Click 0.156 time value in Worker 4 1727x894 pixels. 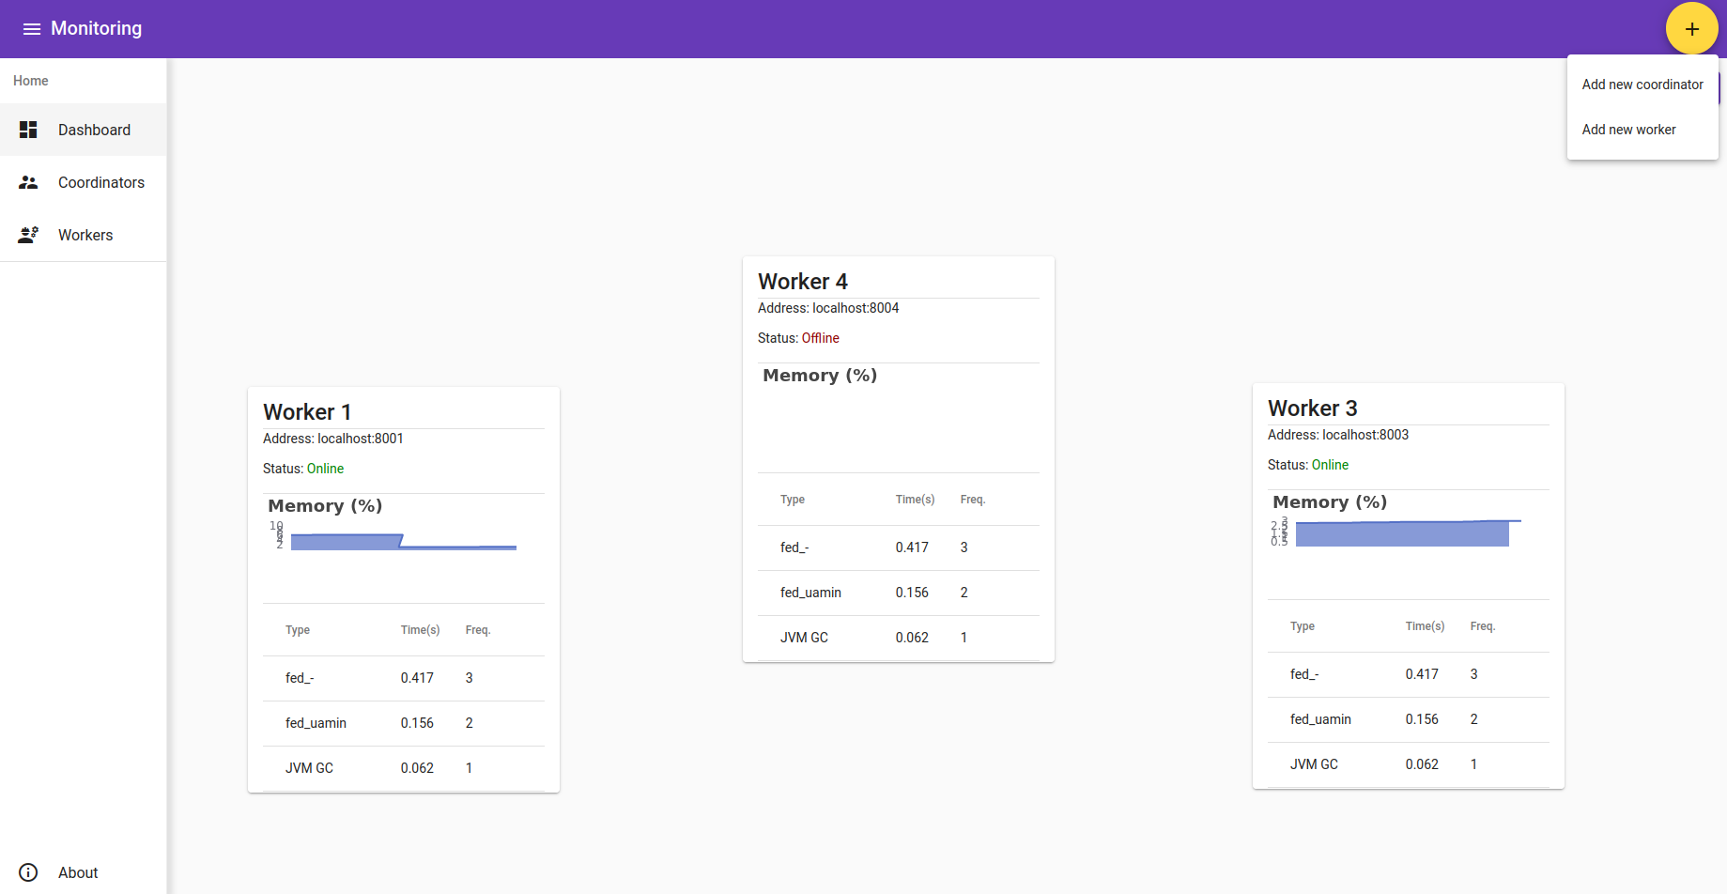pyautogui.click(x=912, y=593)
